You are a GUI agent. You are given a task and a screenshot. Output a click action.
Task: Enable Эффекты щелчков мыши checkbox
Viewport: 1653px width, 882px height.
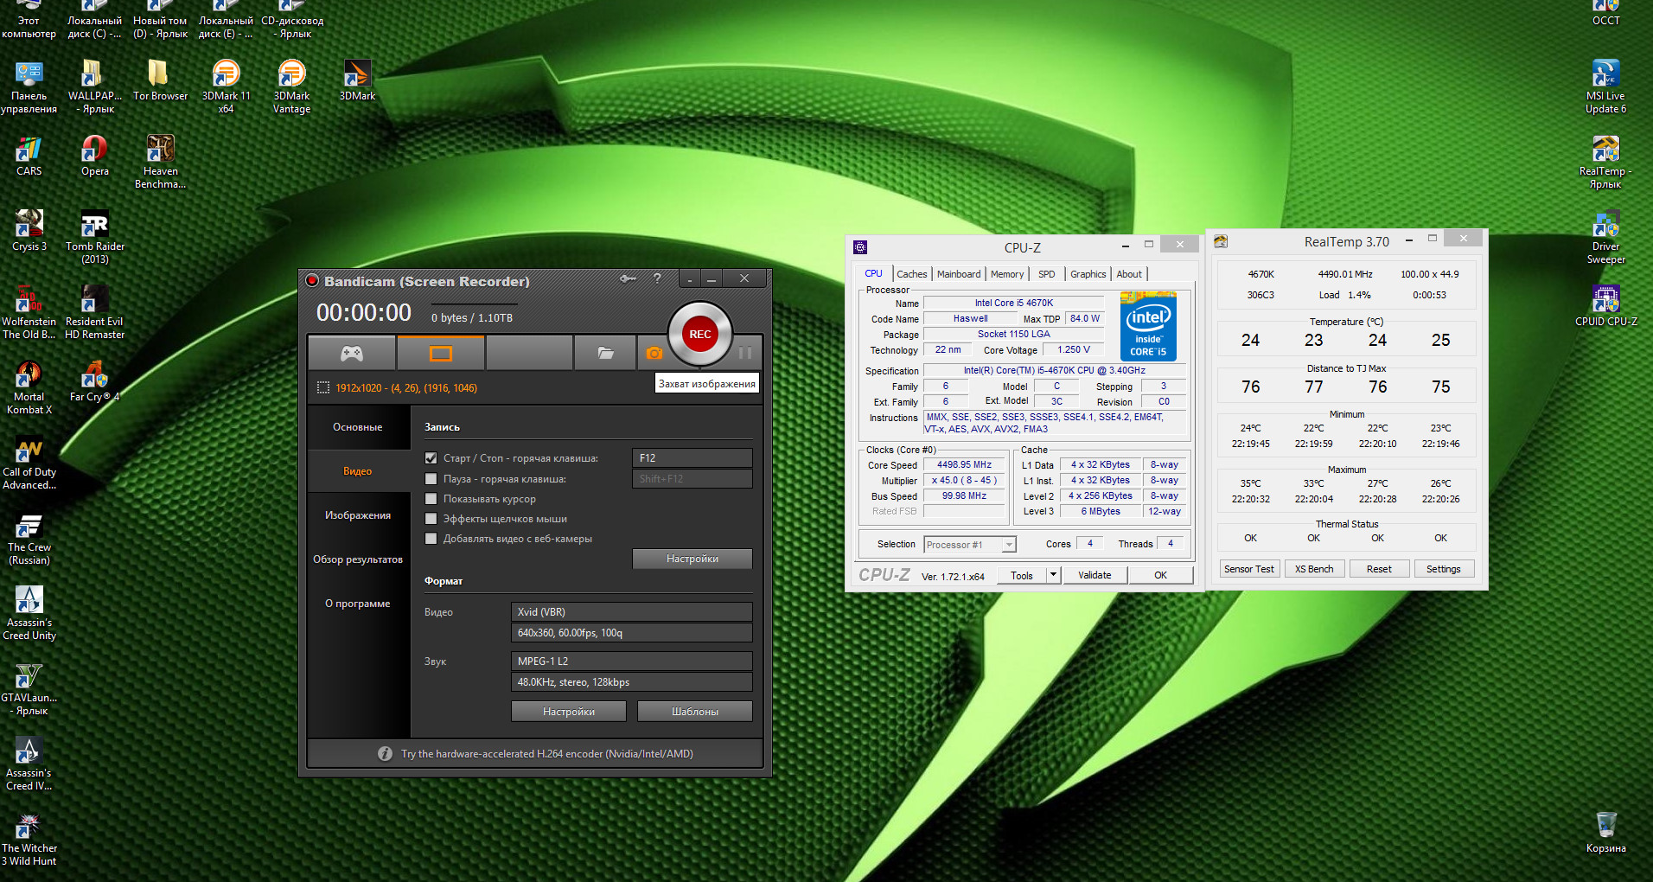tap(431, 519)
